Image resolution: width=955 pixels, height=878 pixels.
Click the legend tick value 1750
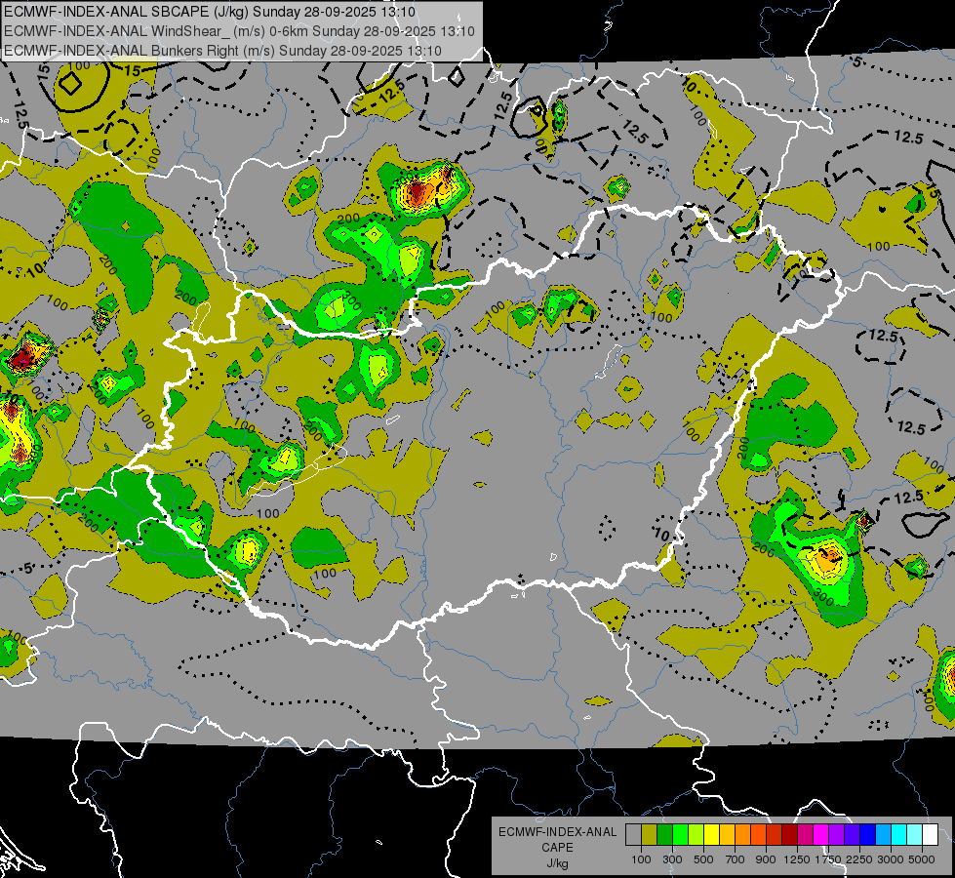[x=828, y=859]
